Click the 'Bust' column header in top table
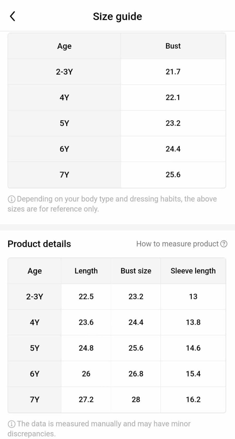 pyautogui.click(x=173, y=46)
